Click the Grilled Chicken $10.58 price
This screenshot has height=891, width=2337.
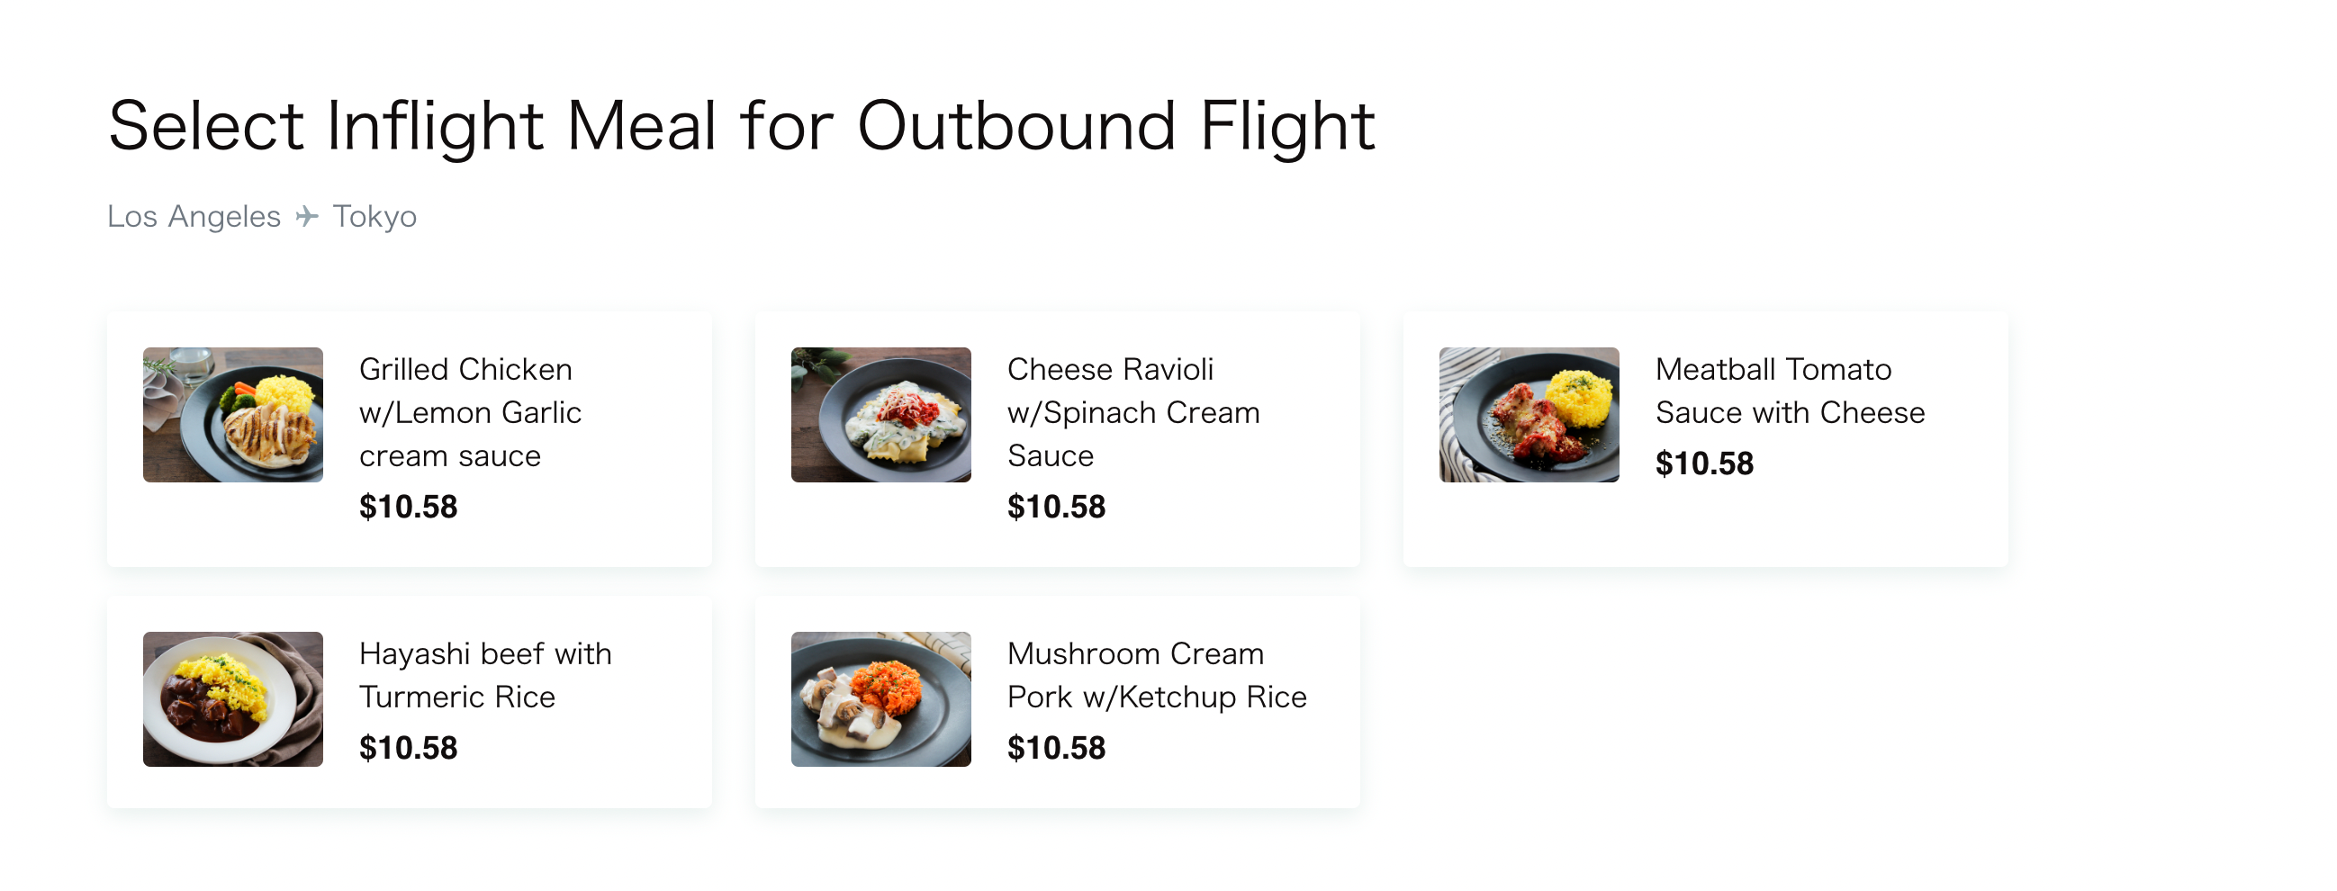(x=408, y=507)
